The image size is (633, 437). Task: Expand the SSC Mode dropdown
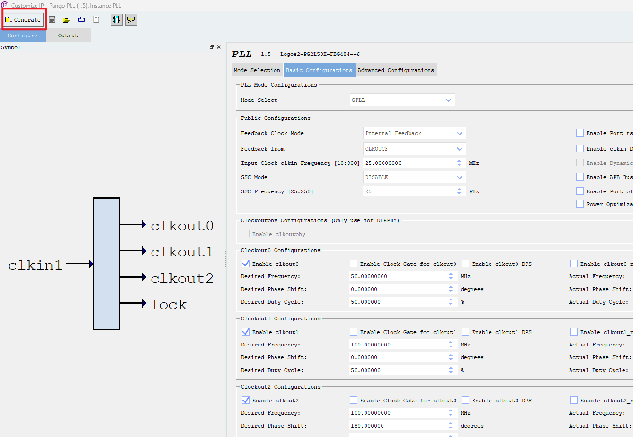pos(459,177)
